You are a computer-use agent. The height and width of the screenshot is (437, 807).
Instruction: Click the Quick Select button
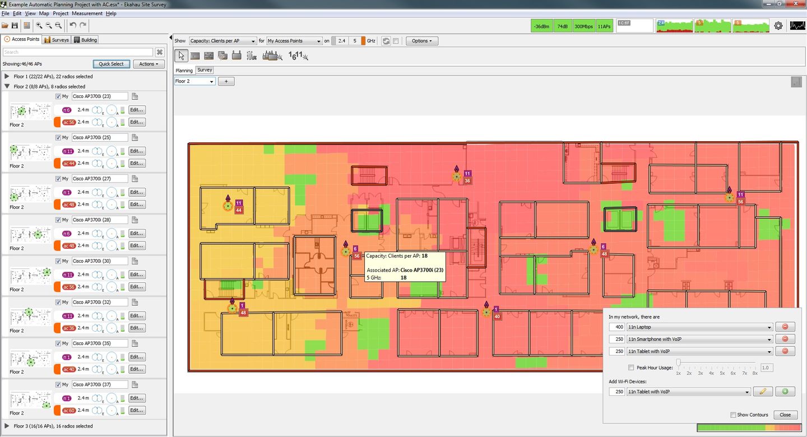coord(111,64)
